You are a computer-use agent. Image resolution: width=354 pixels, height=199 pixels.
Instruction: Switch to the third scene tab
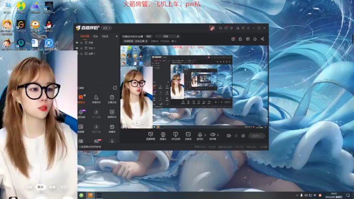click(105, 36)
